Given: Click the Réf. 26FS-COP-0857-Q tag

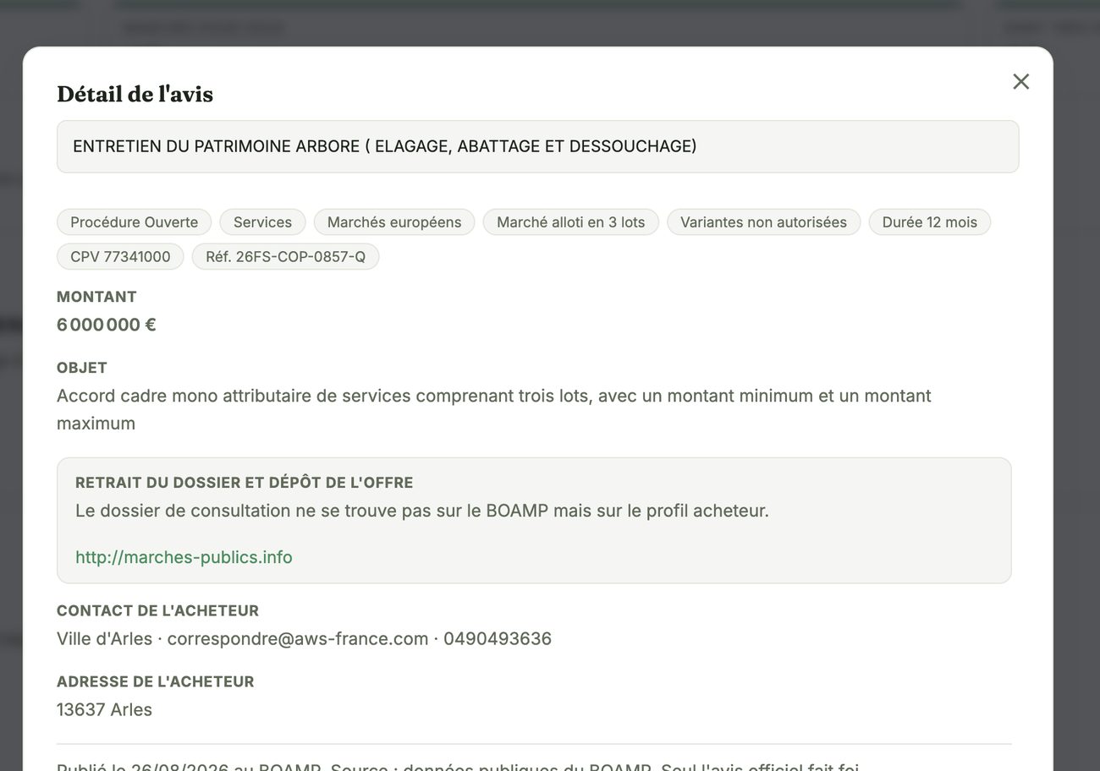Looking at the screenshot, I should pos(286,256).
